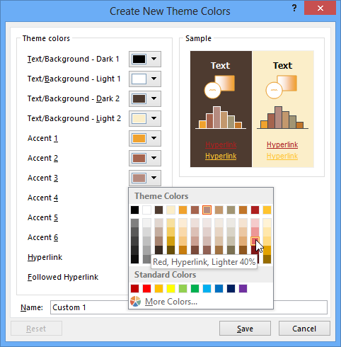Click the bar chart in light sample panel

(x=282, y=118)
